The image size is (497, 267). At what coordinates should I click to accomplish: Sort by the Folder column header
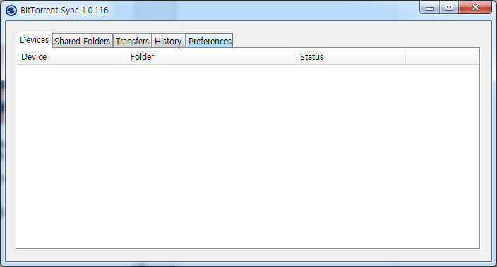[211, 57]
